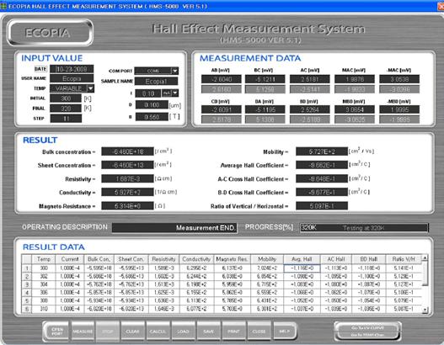
Task: Load saved data with LOAD button
Action: [183, 332]
